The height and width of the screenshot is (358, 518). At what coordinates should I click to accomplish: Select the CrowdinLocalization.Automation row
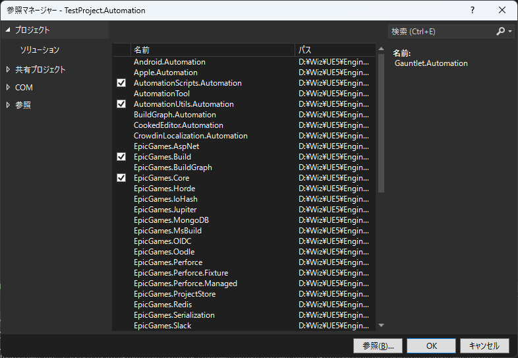(245, 136)
